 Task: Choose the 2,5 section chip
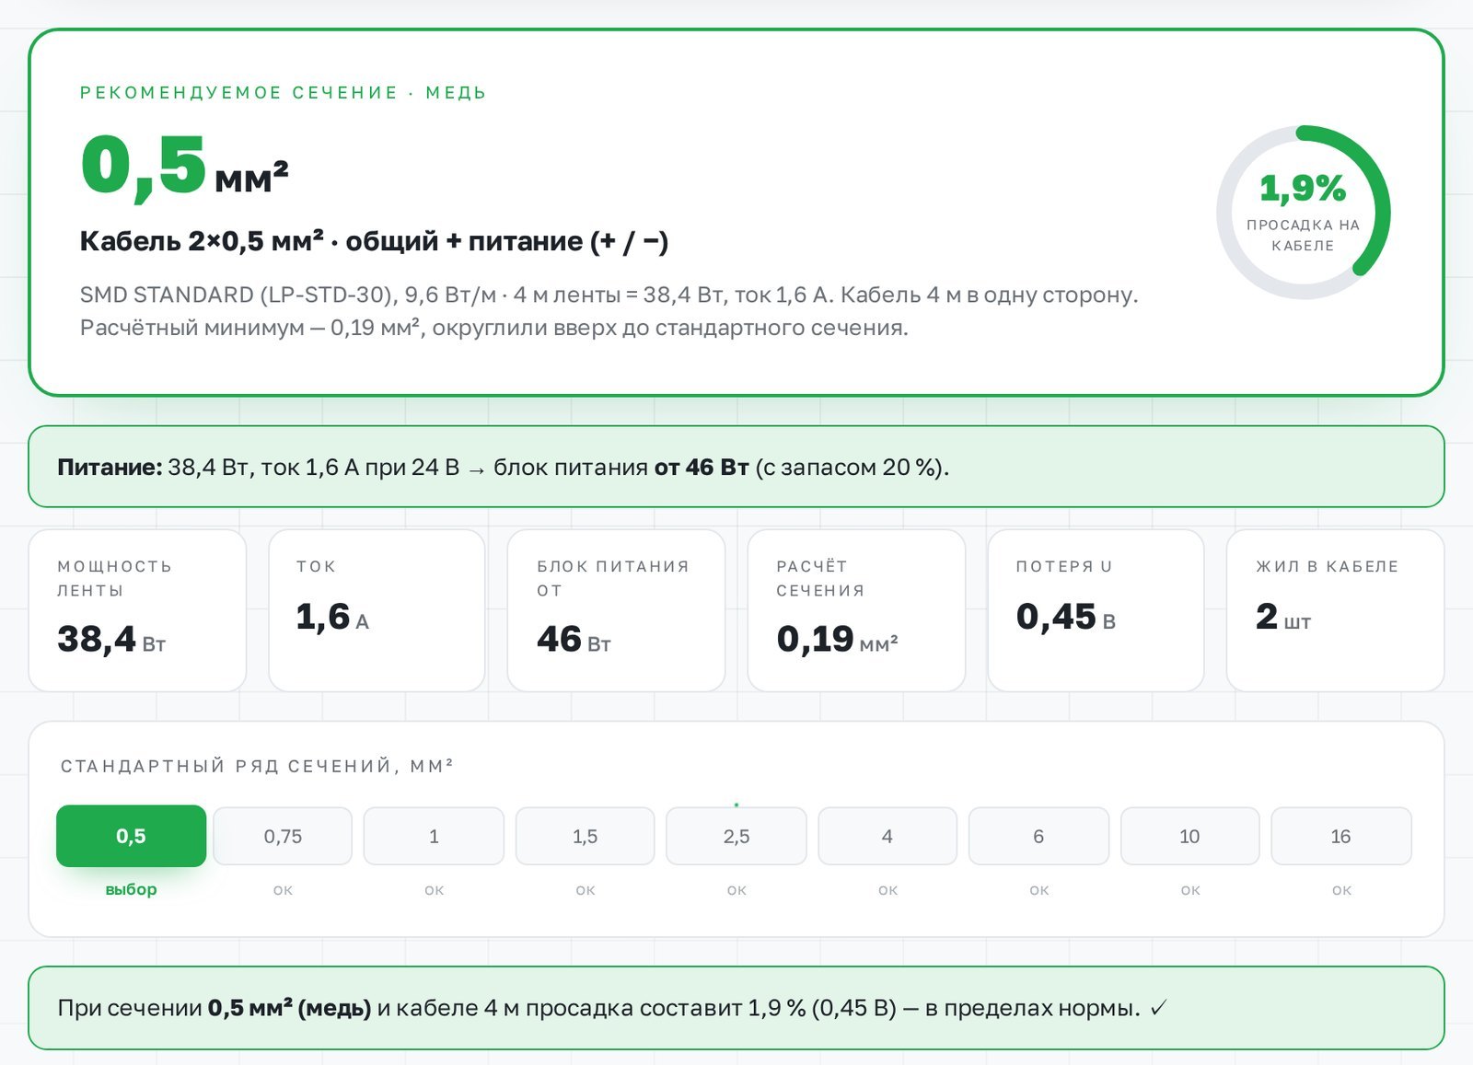pos(736,836)
